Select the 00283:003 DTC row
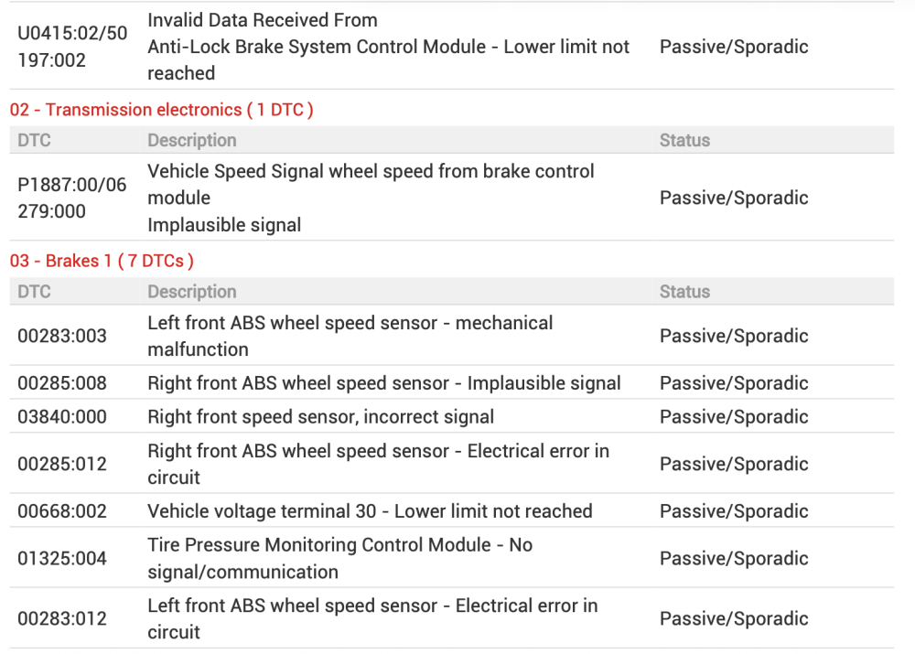Screen dimensions: 915x654 tap(452, 336)
